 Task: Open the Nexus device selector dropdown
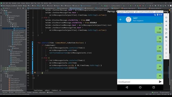point(116,6)
